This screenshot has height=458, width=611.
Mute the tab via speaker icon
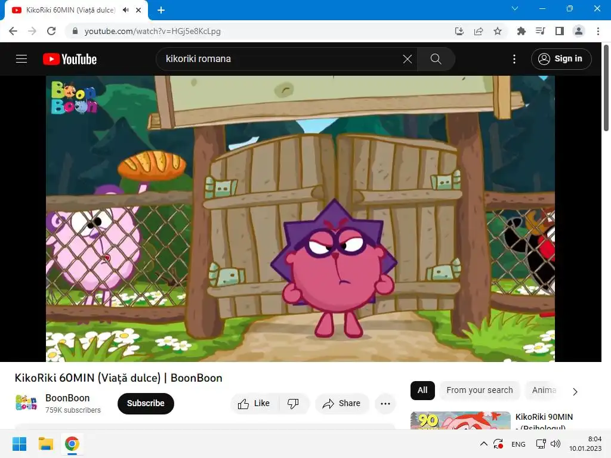[x=125, y=10]
